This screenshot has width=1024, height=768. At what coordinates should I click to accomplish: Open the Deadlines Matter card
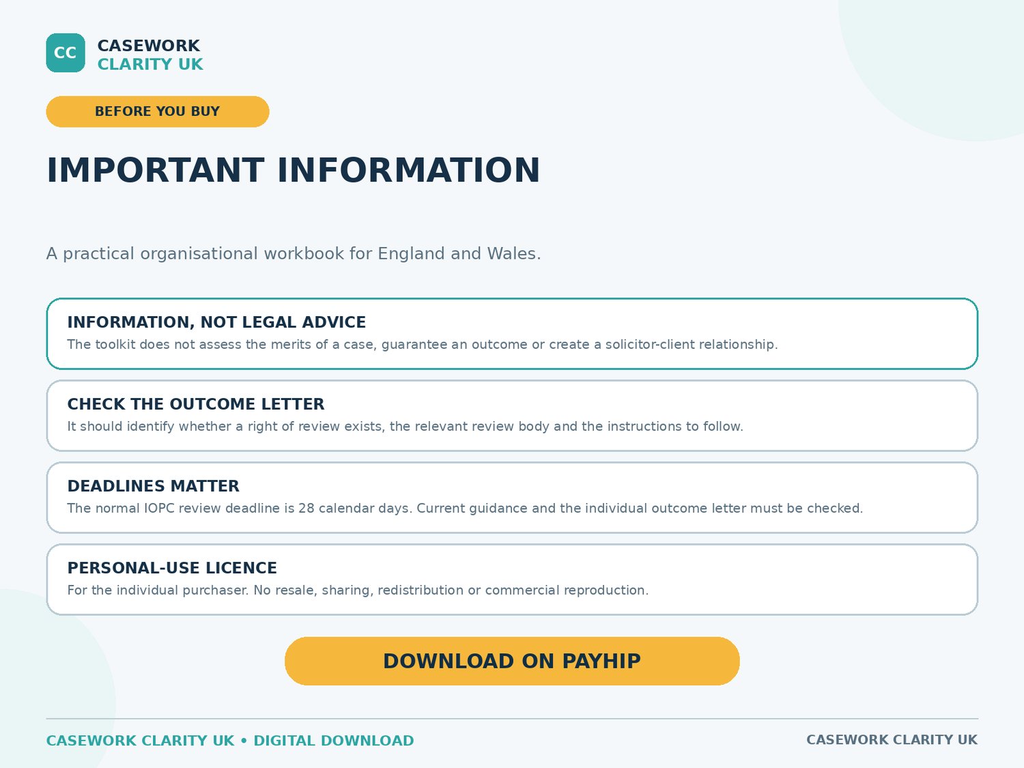click(x=512, y=498)
